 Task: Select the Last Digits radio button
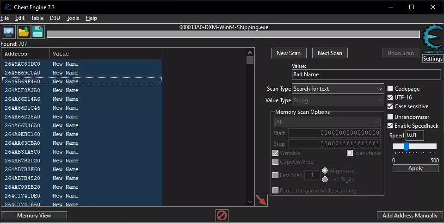325,180
